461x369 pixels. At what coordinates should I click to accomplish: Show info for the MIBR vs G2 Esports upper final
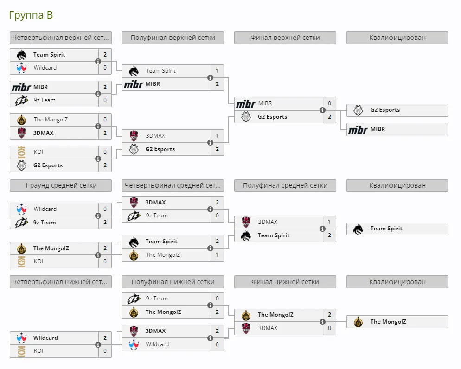322,110
